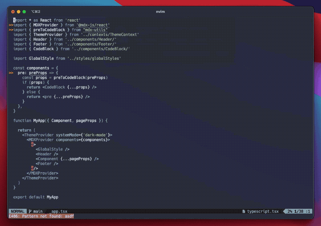Click the highlighted closing fragment </> tag
Viewport: 321px width, 226px height.
35,169
